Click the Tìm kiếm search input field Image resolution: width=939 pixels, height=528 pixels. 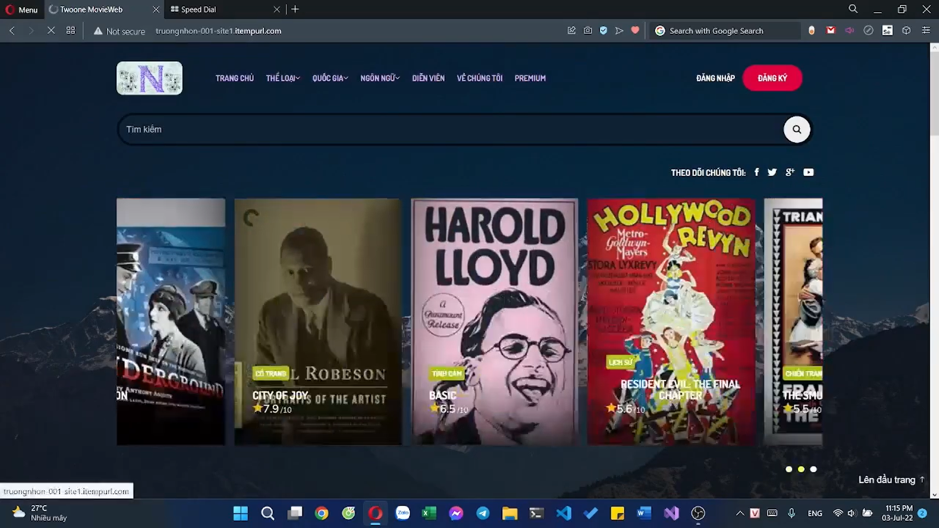[x=450, y=130]
